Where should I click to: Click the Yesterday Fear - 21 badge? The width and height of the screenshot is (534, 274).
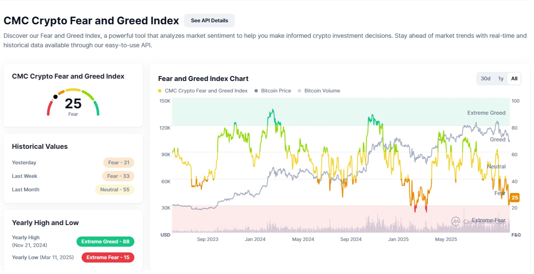[x=119, y=163]
